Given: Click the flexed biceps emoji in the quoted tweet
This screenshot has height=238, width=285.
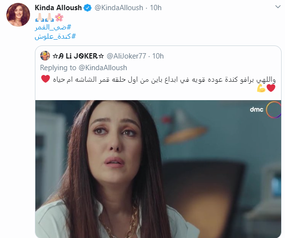Looking at the screenshot, I should 261,88.
